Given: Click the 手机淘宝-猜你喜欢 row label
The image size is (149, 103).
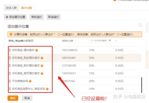Looking at the screenshot, I should 23,50.
